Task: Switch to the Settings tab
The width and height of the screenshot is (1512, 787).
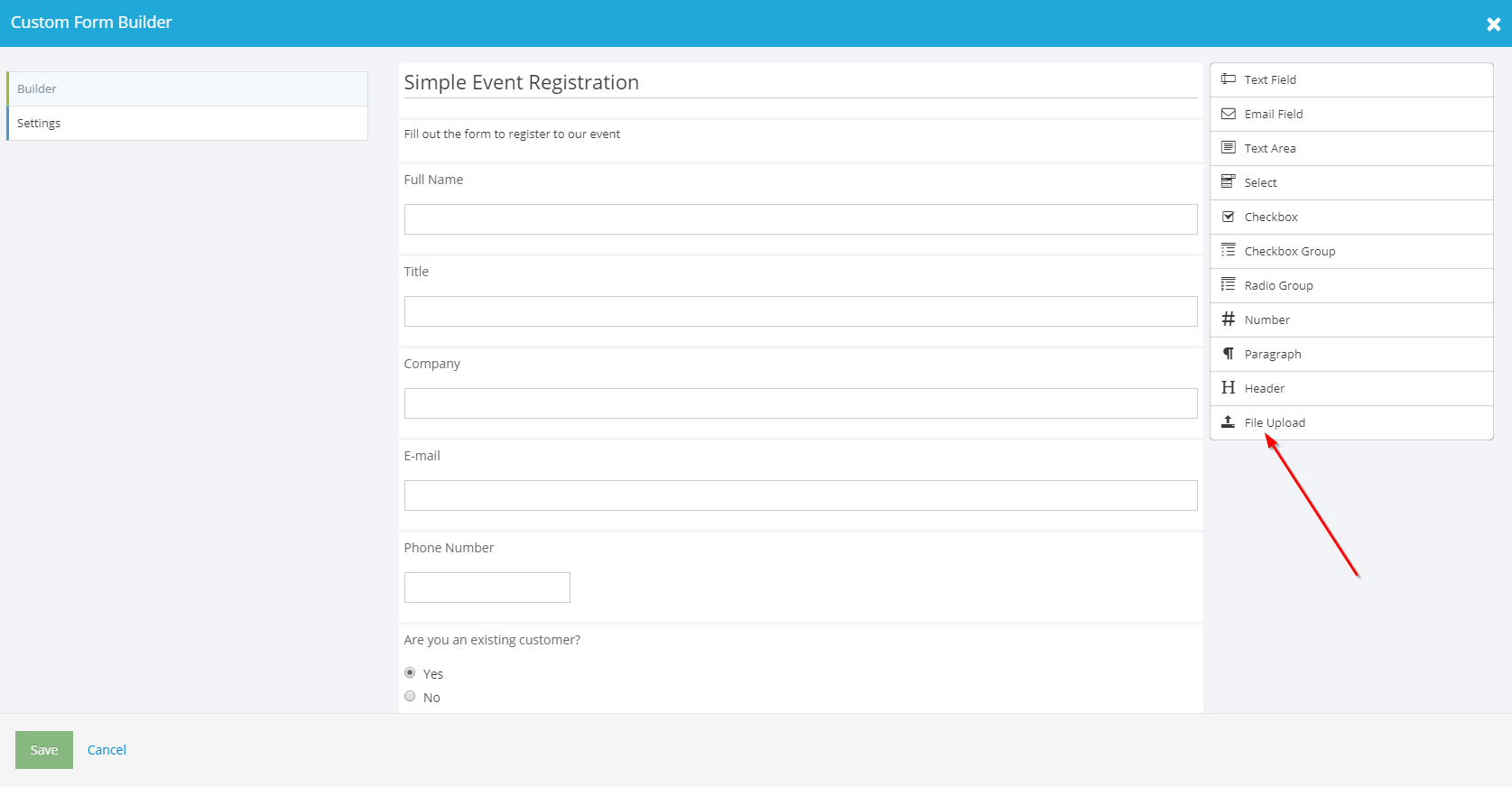Action: coord(188,123)
